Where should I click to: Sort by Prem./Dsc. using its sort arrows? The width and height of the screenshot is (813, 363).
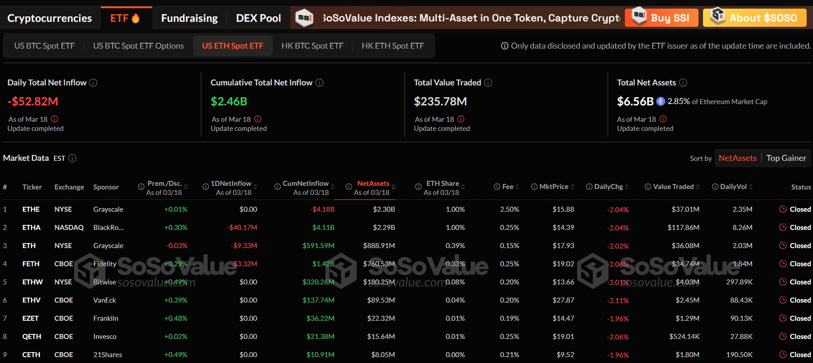point(186,187)
